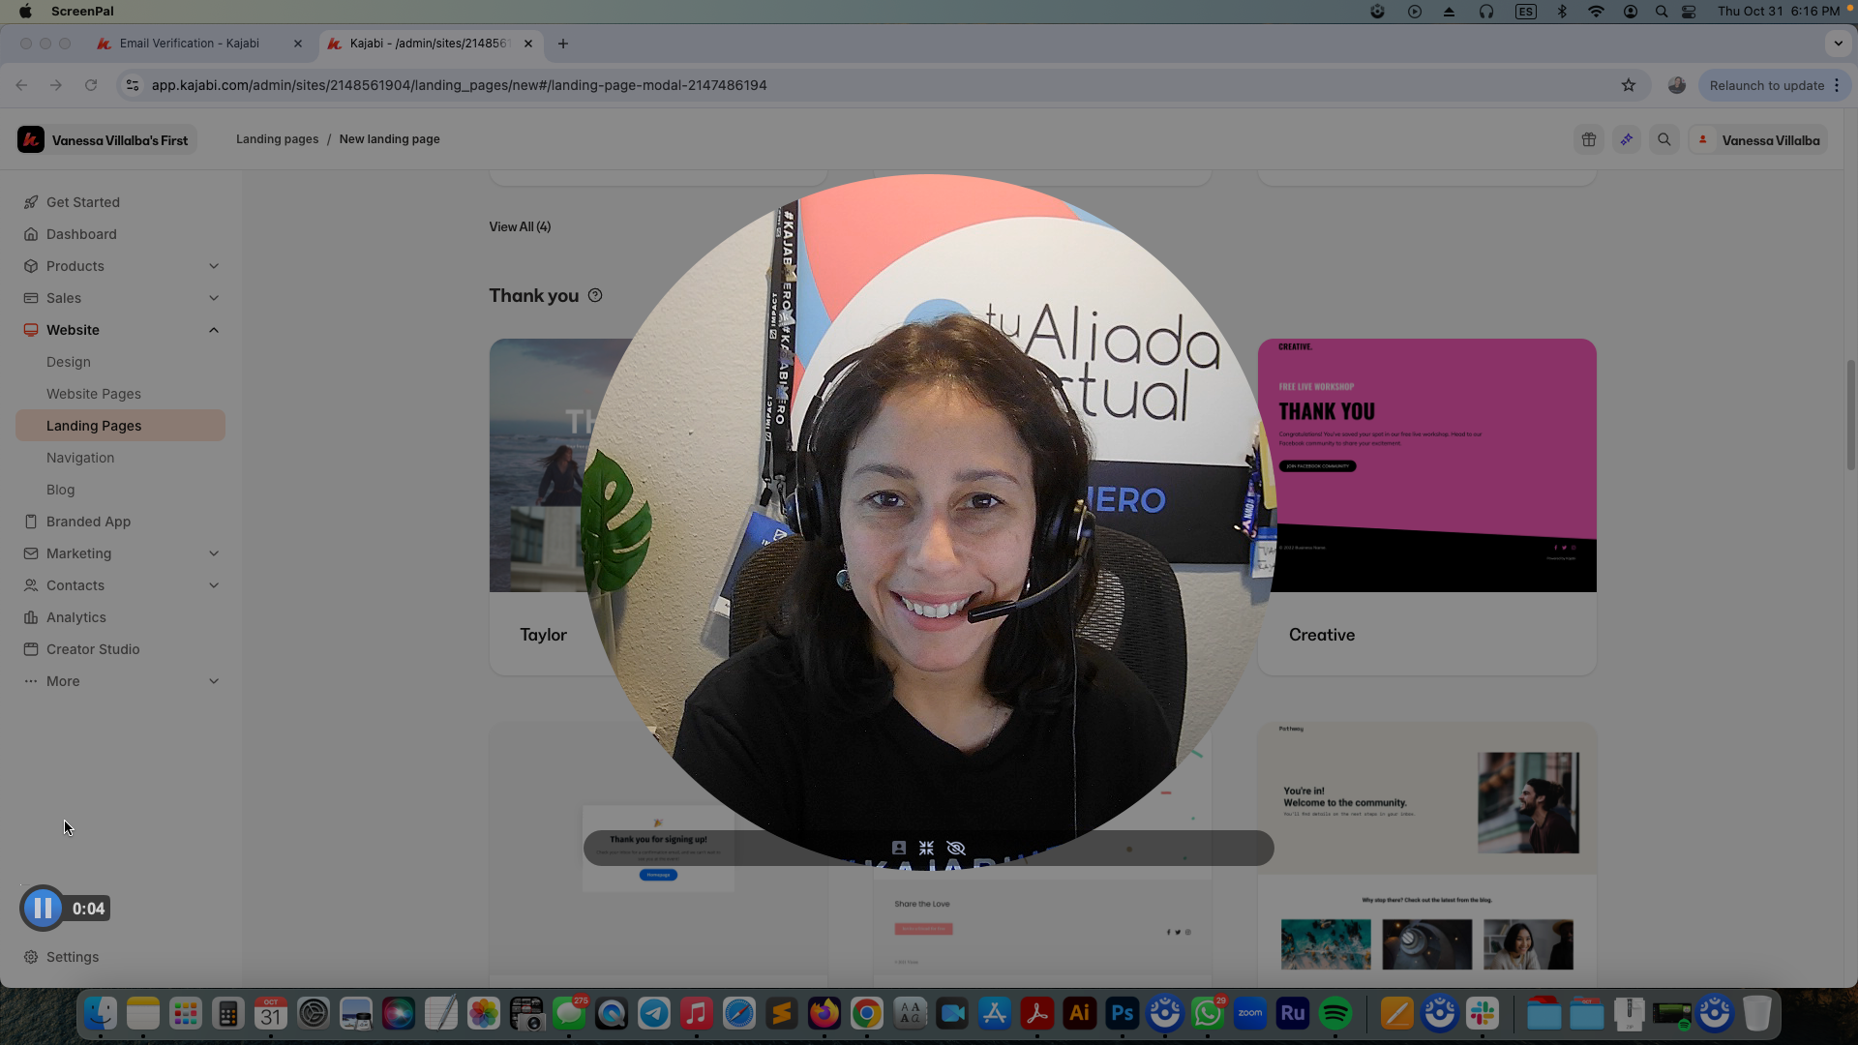Click Thank you section help icon
This screenshot has width=1858, height=1045.
(595, 296)
